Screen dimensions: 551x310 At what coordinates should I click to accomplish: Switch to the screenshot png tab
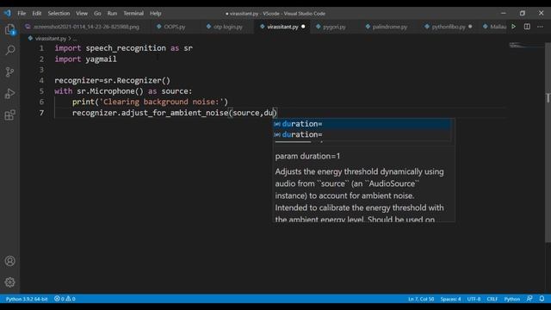pyautogui.click(x=83, y=27)
